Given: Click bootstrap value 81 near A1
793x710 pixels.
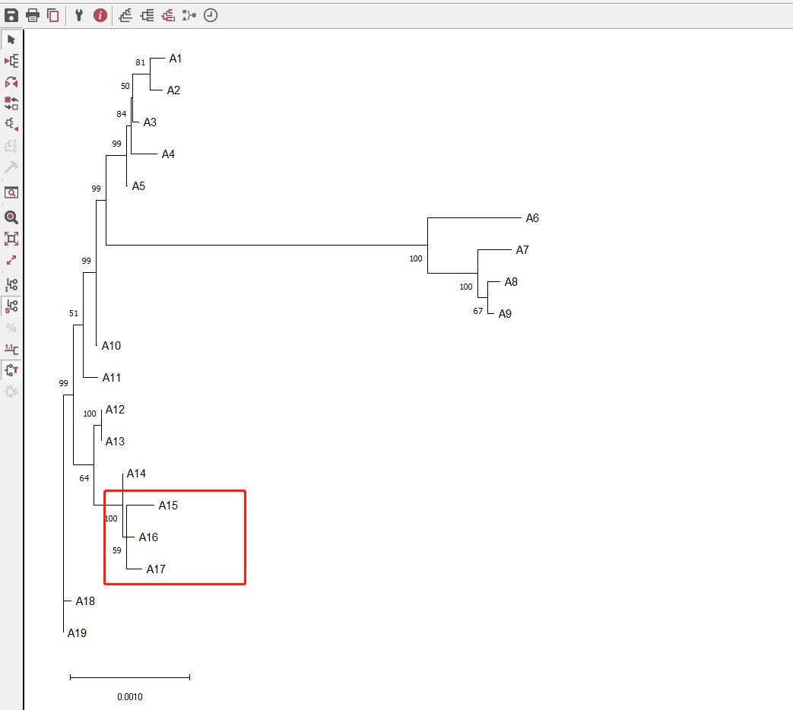Looking at the screenshot, I should (x=140, y=62).
